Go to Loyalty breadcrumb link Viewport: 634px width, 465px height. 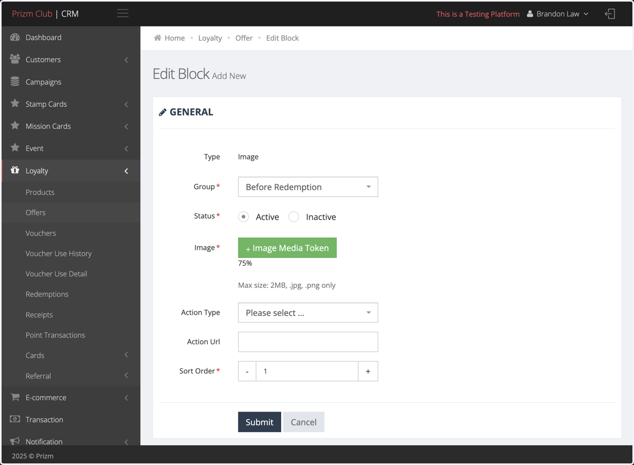coord(210,38)
